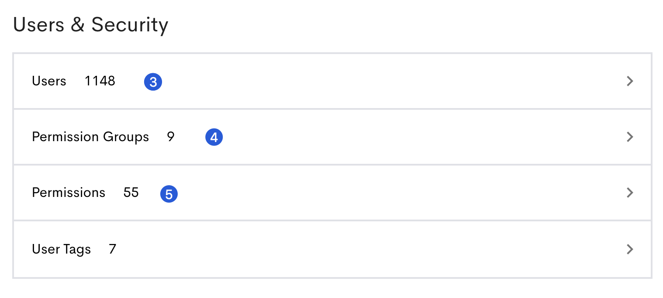Click the chevron arrow on the Users row
This screenshot has height=298, width=663.
[630, 81]
